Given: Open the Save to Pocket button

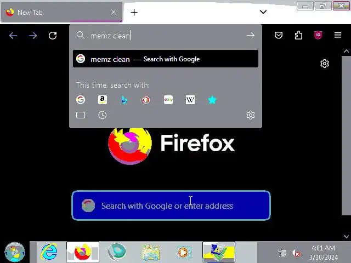Looking at the screenshot, I should tap(279, 35).
